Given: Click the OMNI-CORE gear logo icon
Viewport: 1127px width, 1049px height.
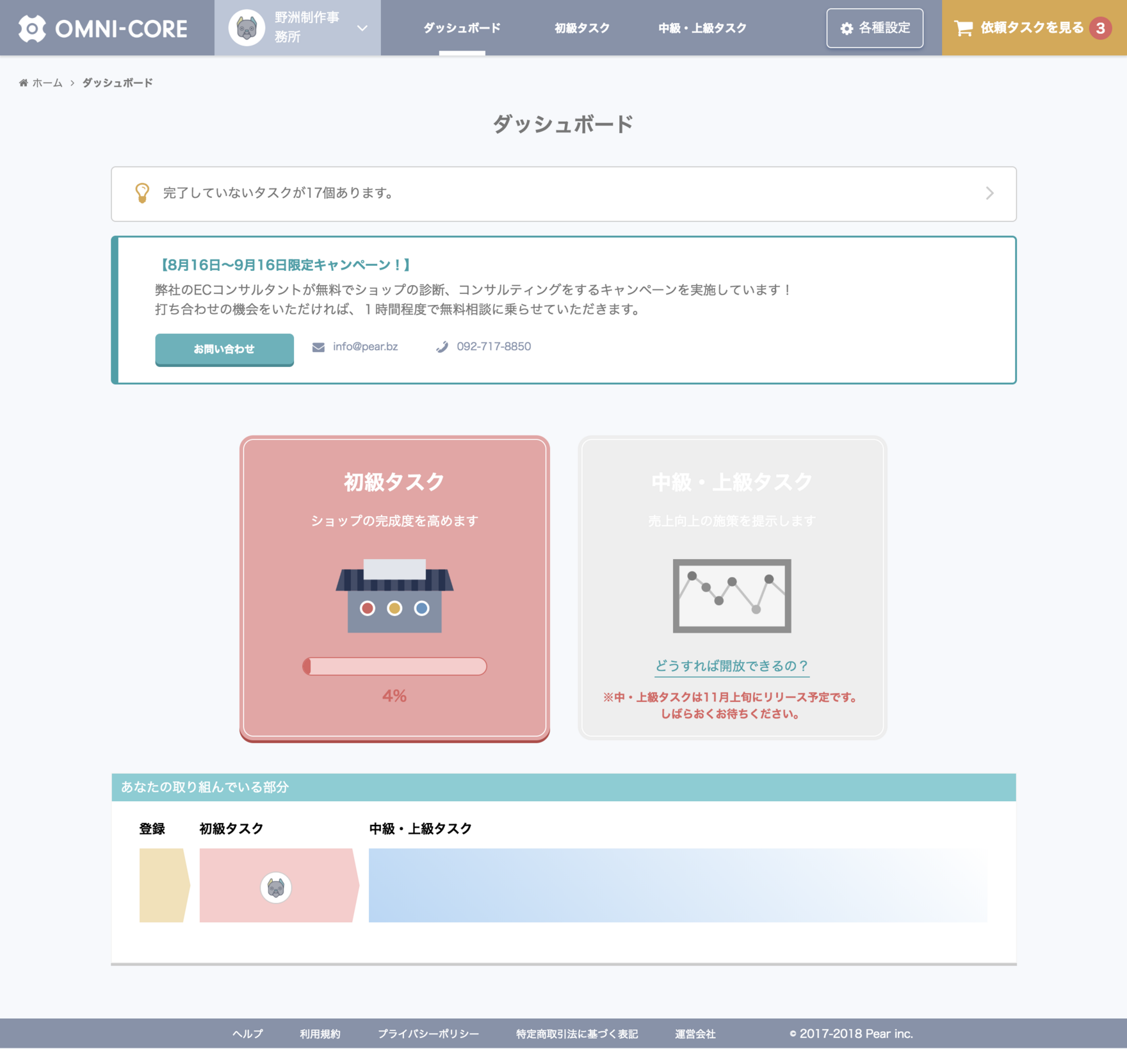Looking at the screenshot, I should [32, 28].
